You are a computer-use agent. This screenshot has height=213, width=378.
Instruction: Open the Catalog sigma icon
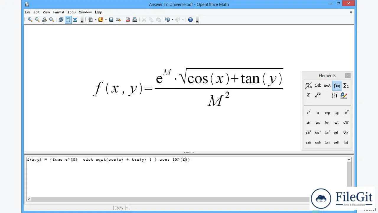click(75, 20)
